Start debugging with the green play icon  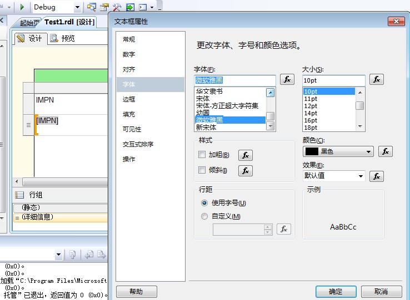pos(22,7)
